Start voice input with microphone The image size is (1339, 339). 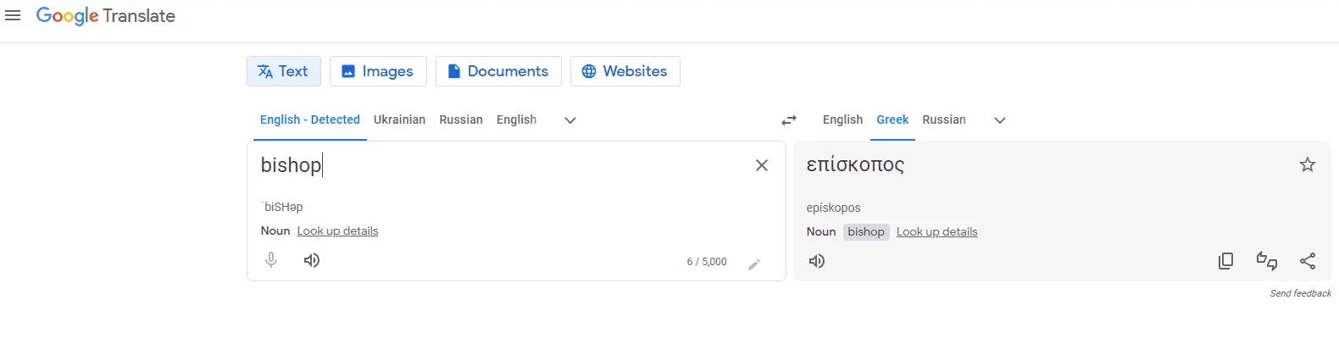point(271,260)
